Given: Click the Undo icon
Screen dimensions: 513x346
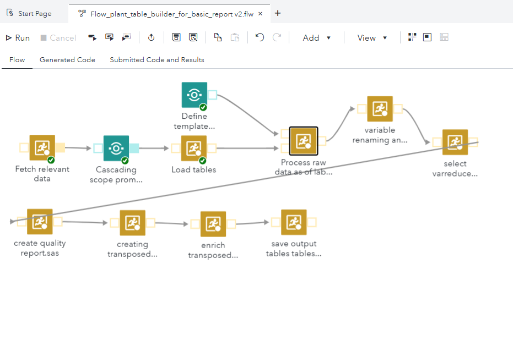Looking at the screenshot, I should [x=259, y=37].
